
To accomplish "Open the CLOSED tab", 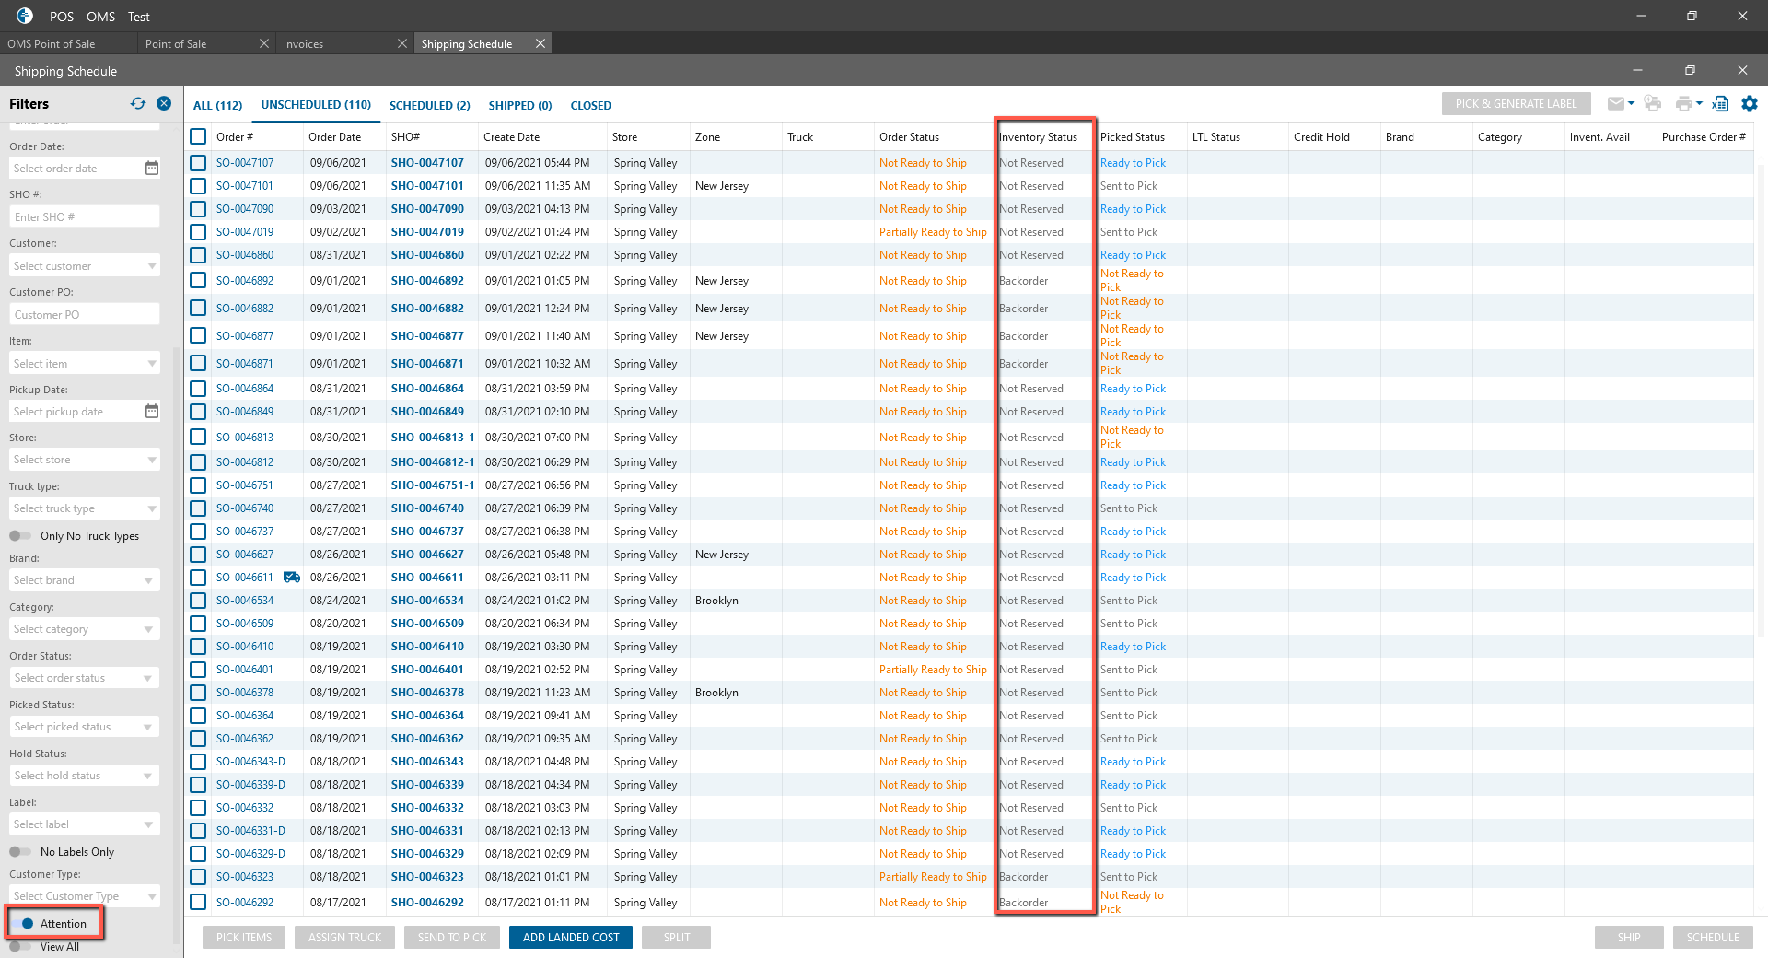I will [591, 106].
